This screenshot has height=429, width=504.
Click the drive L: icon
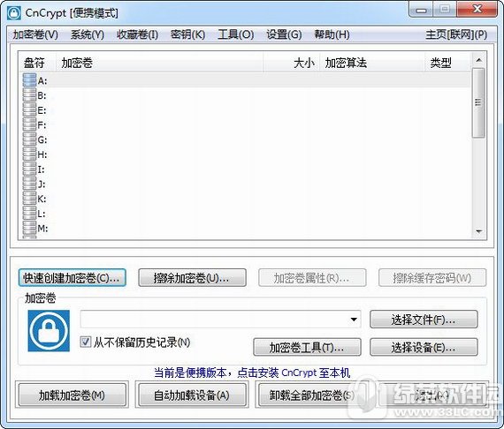[x=29, y=213]
